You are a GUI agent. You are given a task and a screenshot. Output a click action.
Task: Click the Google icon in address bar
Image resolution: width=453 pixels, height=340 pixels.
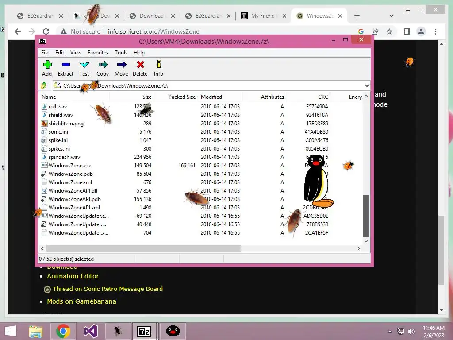(361, 31)
